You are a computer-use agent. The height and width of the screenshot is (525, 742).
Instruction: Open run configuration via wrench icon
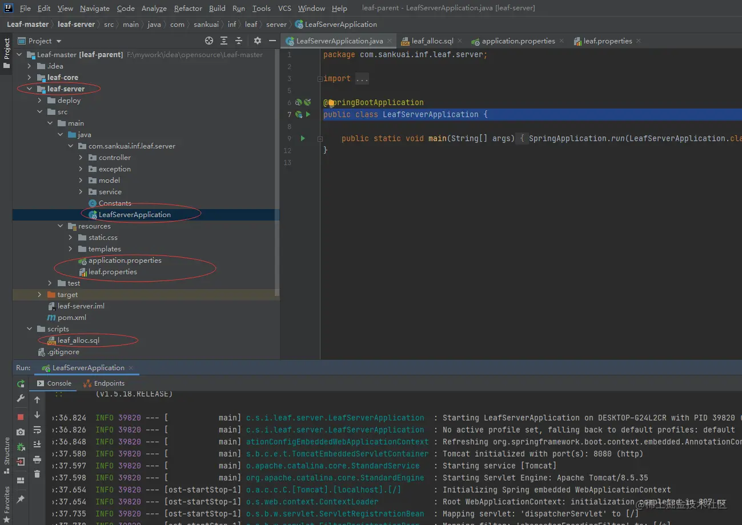tap(21, 398)
